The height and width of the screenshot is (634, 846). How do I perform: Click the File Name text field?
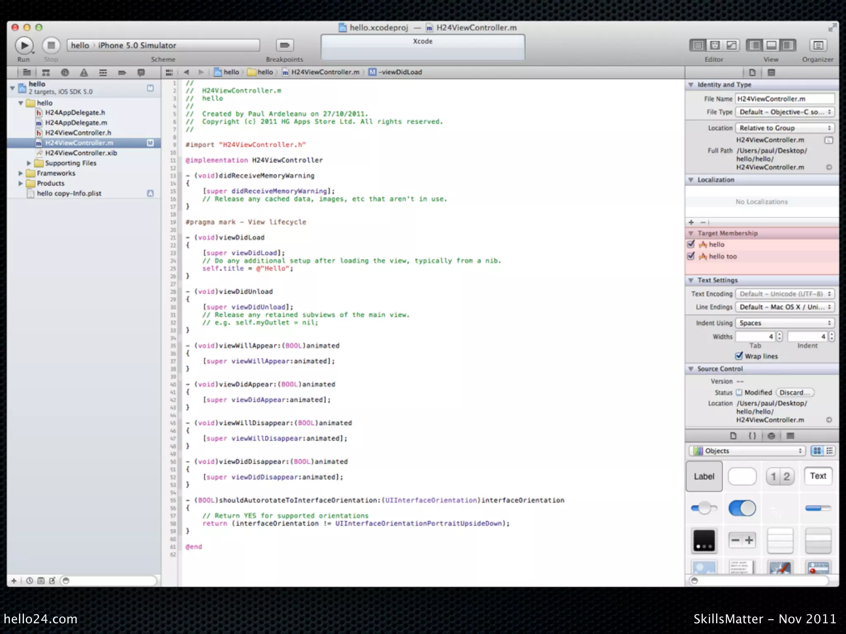click(784, 99)
